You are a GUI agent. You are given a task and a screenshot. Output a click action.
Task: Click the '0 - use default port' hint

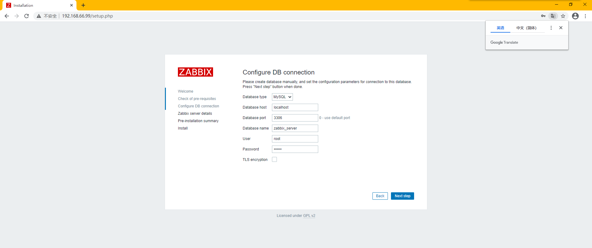[335, 118]
